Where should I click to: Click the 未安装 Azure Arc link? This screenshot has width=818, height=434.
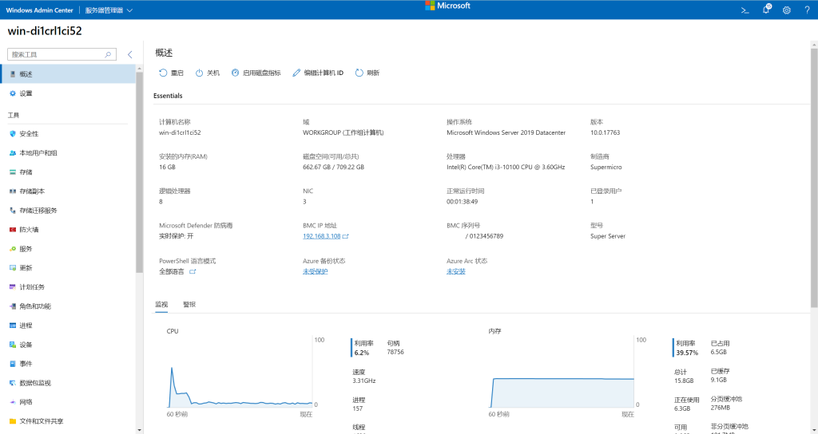(x=456, y=271)
